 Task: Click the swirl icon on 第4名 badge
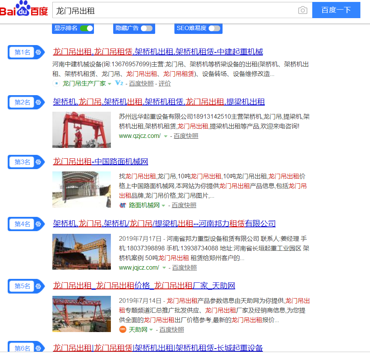(38, 224)
